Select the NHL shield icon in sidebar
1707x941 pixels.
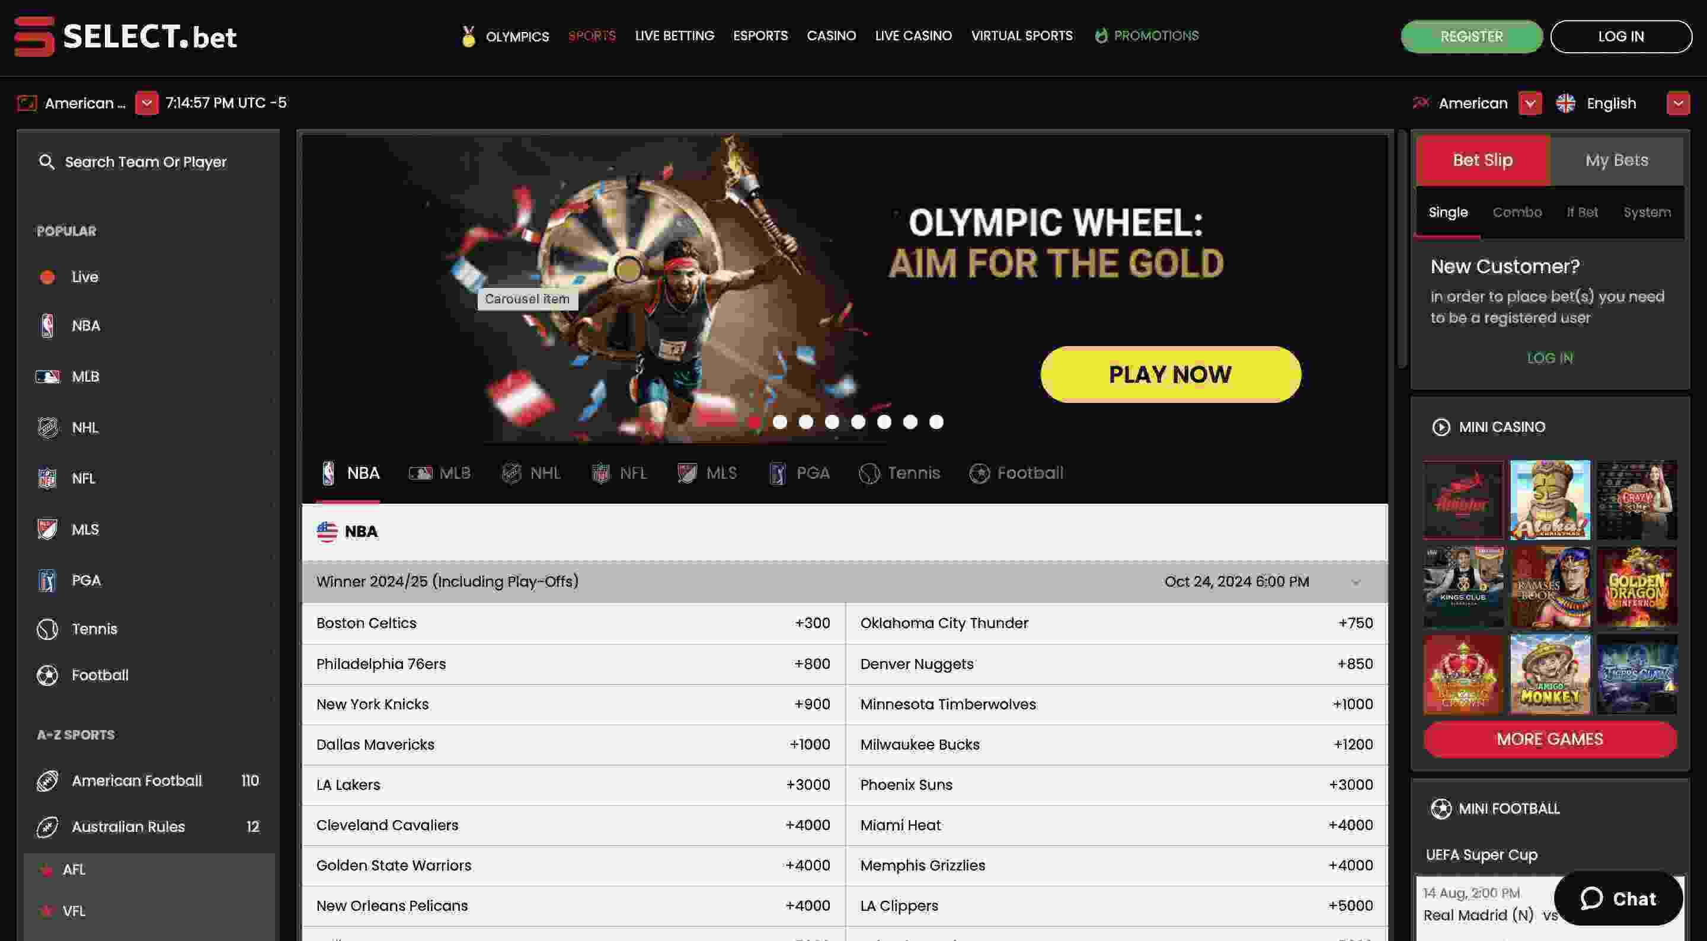coord(47,427)
